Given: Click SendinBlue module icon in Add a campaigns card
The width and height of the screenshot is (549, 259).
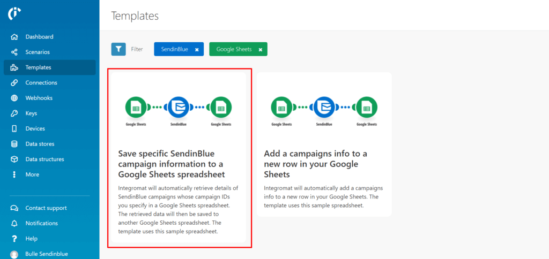Looking at the screenshot, I should (324, 108).
